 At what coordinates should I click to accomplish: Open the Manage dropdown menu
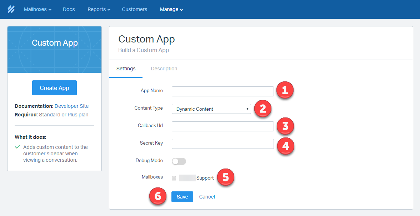171,9
